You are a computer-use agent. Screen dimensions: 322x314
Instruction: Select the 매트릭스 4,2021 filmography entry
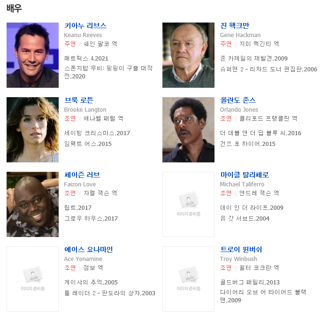(86, 59)
